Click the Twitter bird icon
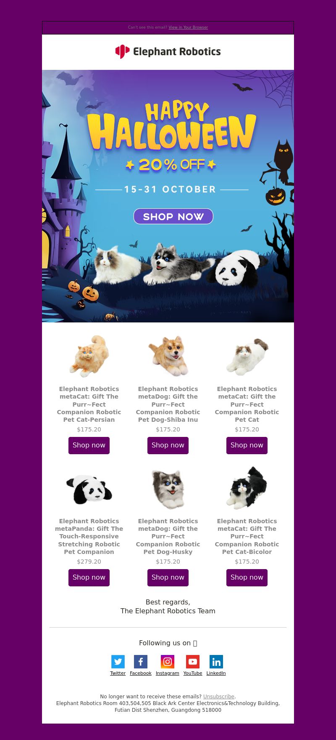336x740 pixels. (118, 661)
